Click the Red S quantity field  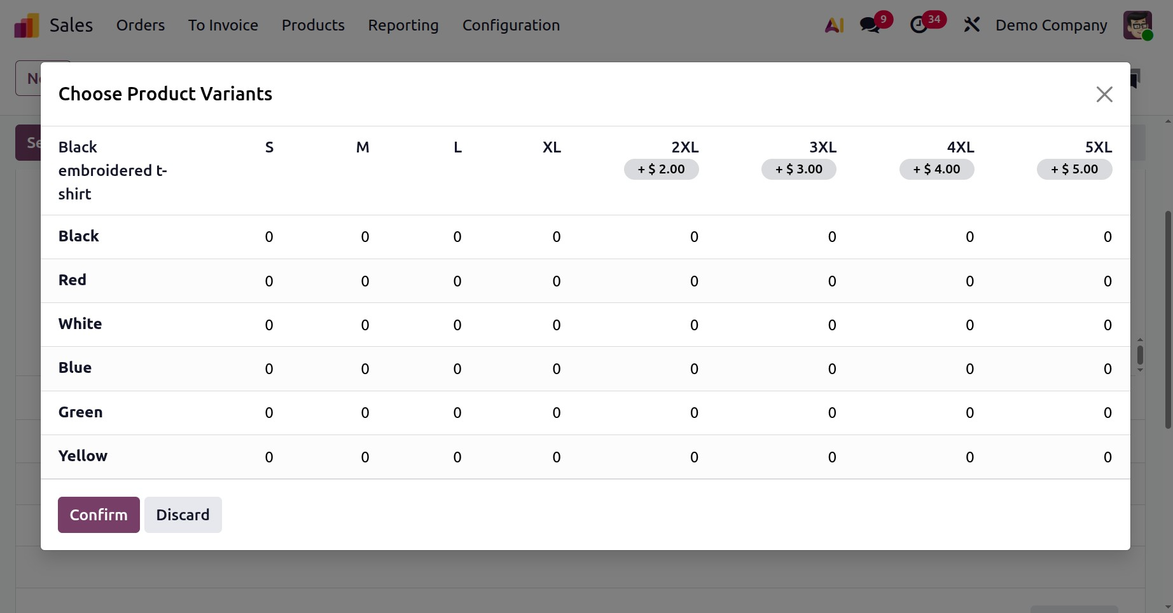tap(269, 281)
